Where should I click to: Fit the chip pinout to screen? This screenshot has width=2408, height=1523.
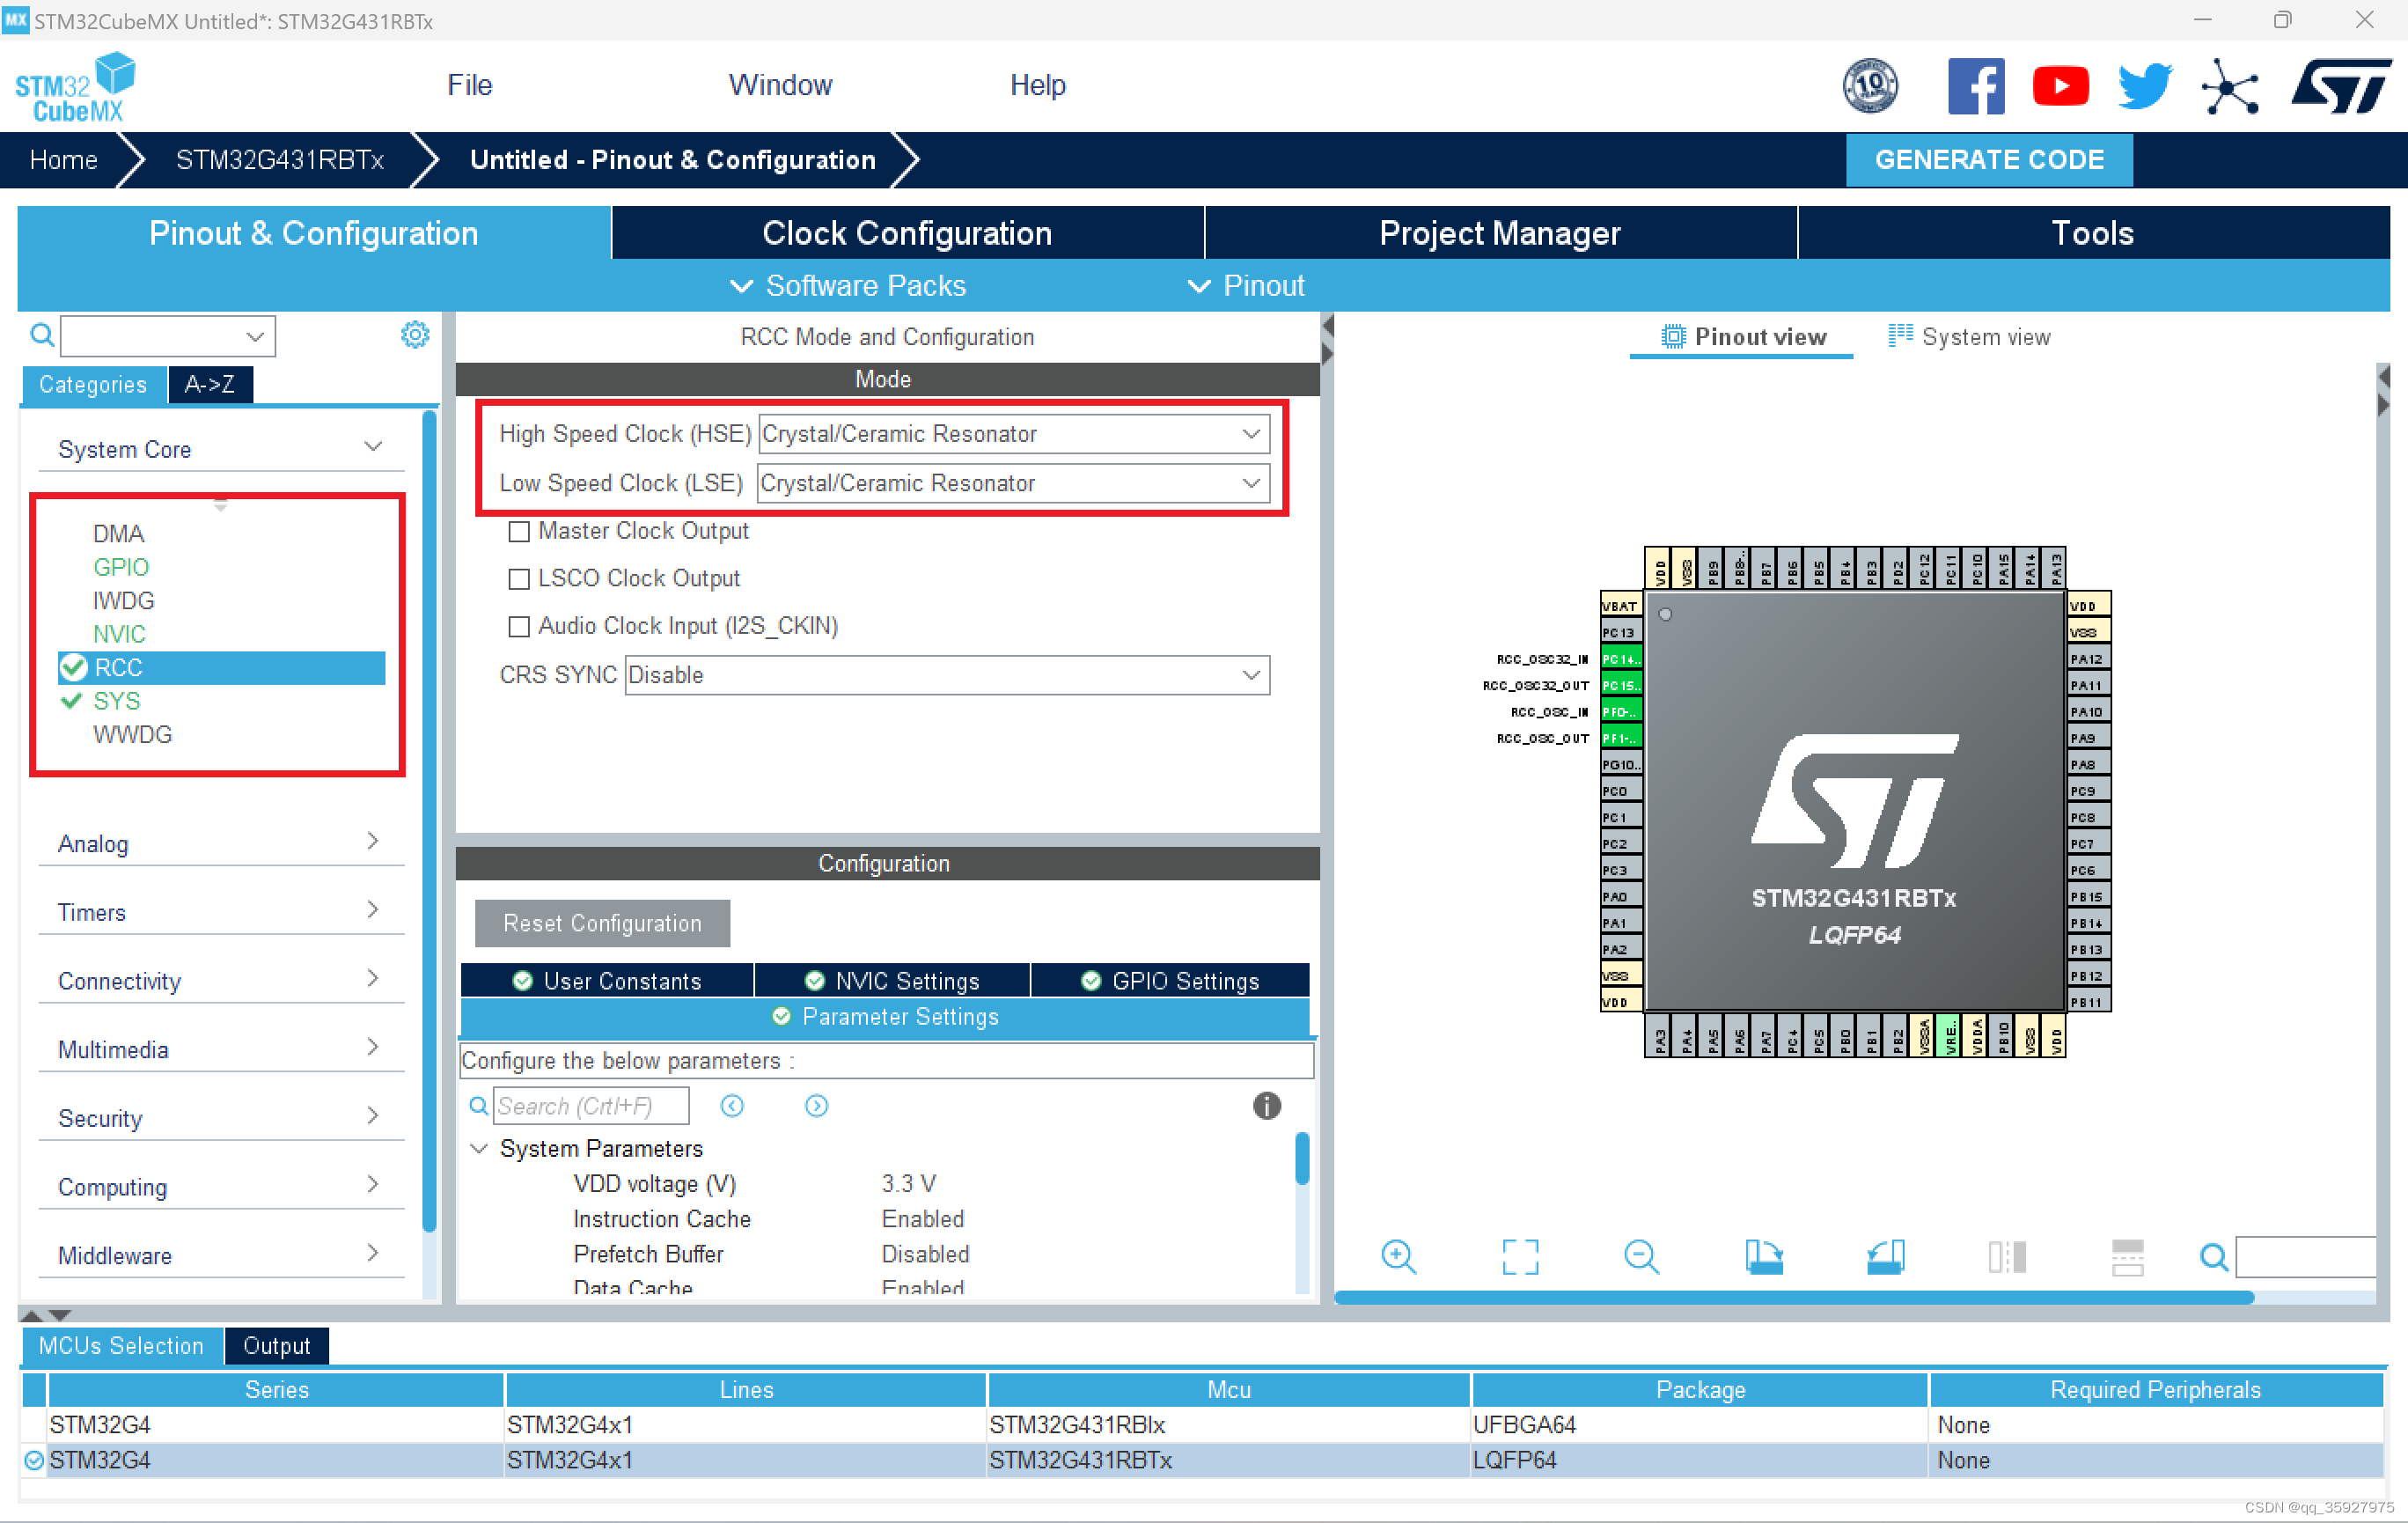(1520, 1257)
